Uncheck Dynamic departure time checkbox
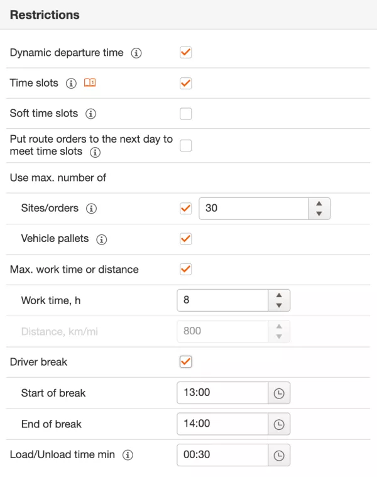 185,52
